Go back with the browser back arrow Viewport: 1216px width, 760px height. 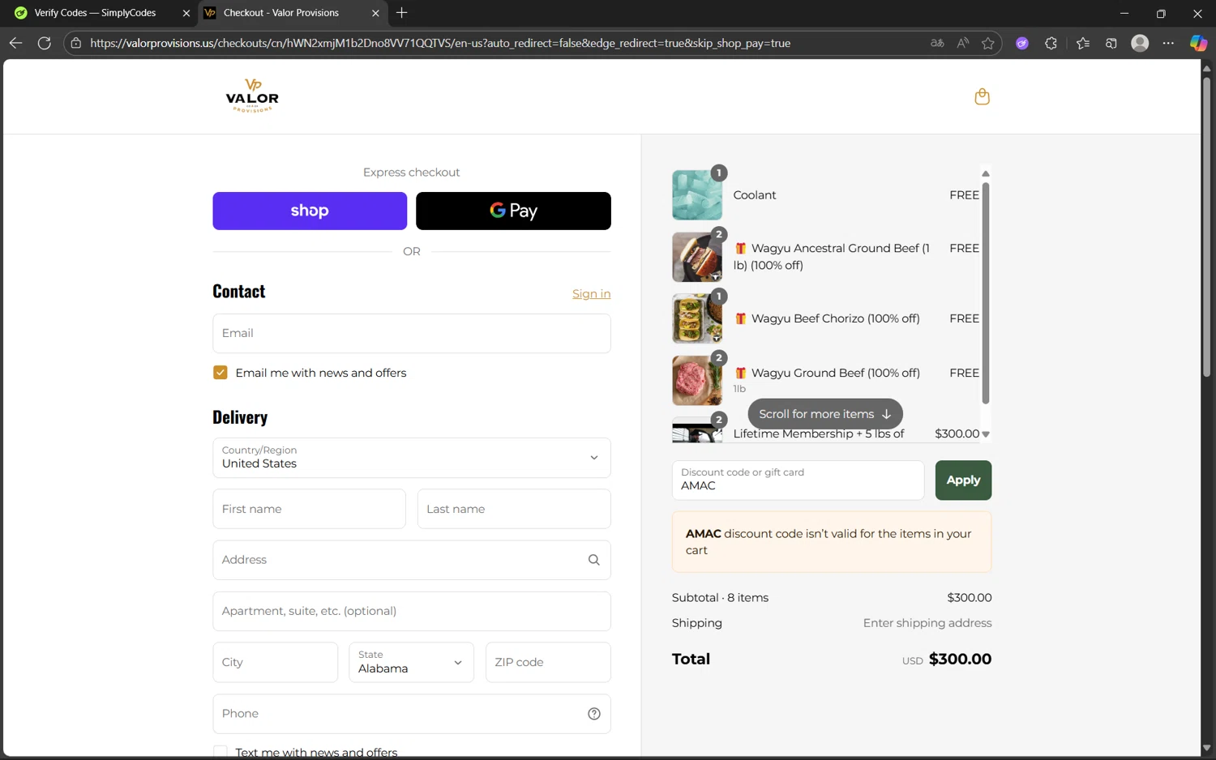[x=15, y=43]
